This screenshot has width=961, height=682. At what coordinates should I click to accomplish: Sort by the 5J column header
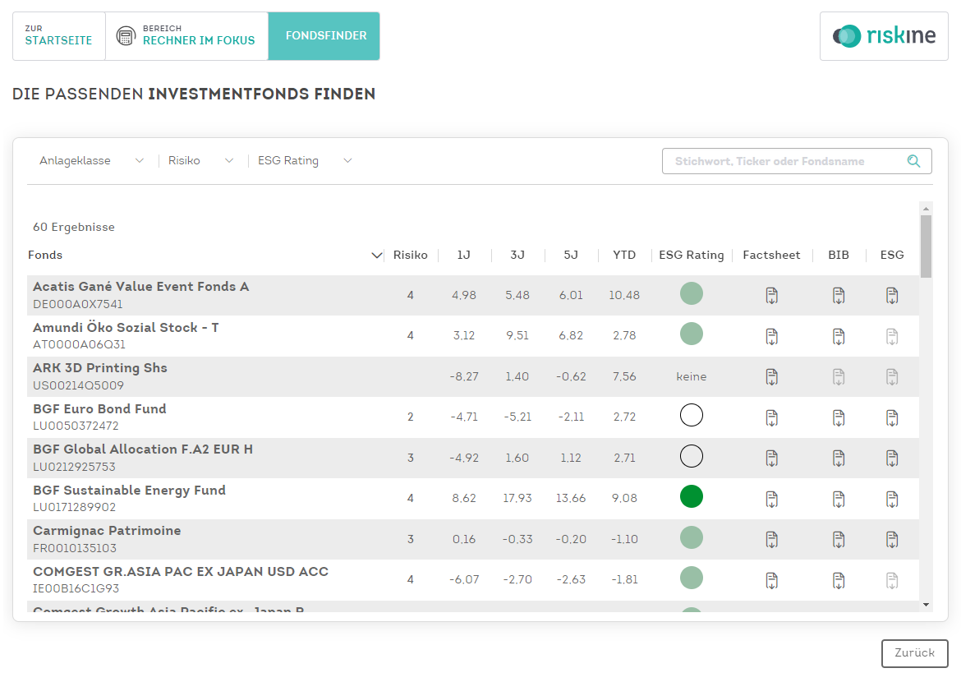(571, 256)
